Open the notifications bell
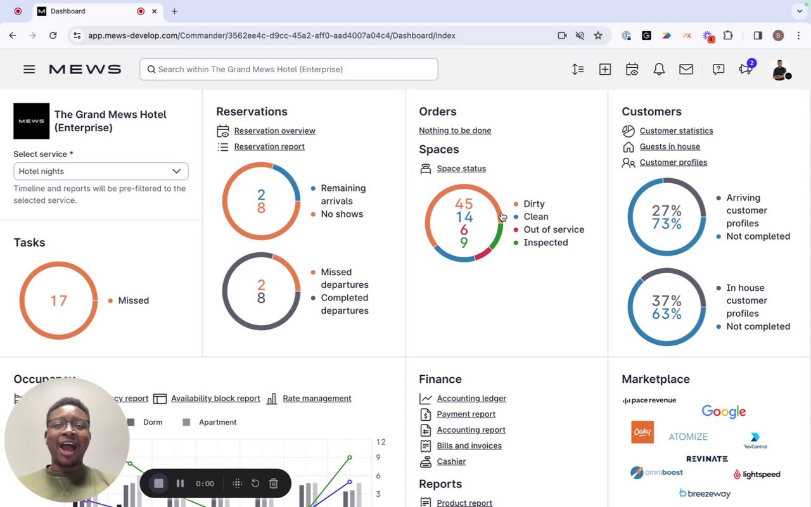This screenshot has height=507, width=811. coord(659,69)
